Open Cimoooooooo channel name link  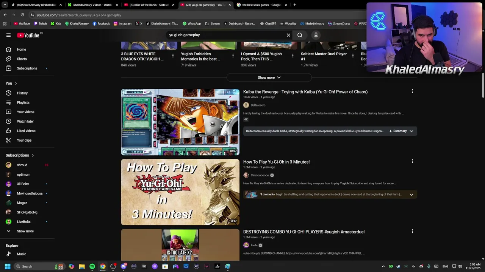point(260,175)
